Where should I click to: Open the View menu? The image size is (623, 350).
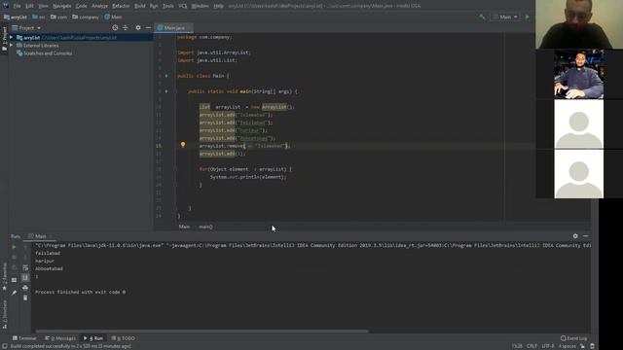(43, 6)
